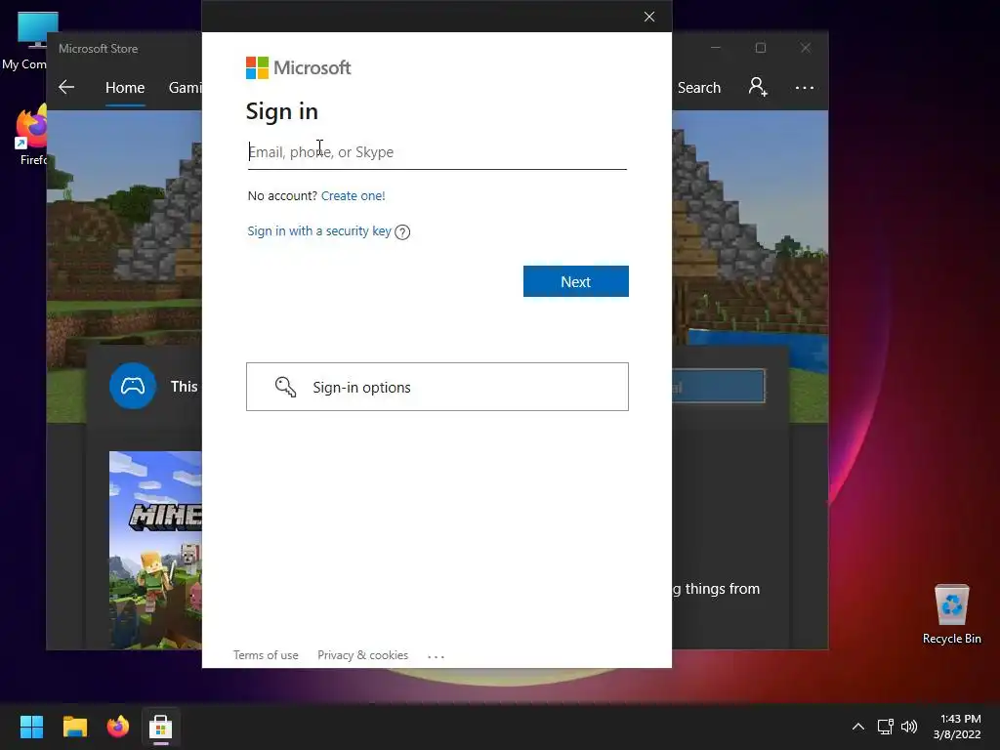Click the Email, phone, or Skype field
Screen dimensions: 1000x750
[x=437, y=152]
